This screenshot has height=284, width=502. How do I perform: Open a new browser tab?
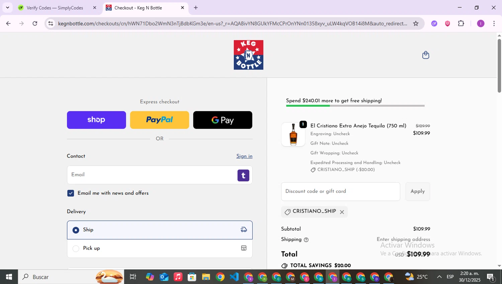[x=196, y=8]
